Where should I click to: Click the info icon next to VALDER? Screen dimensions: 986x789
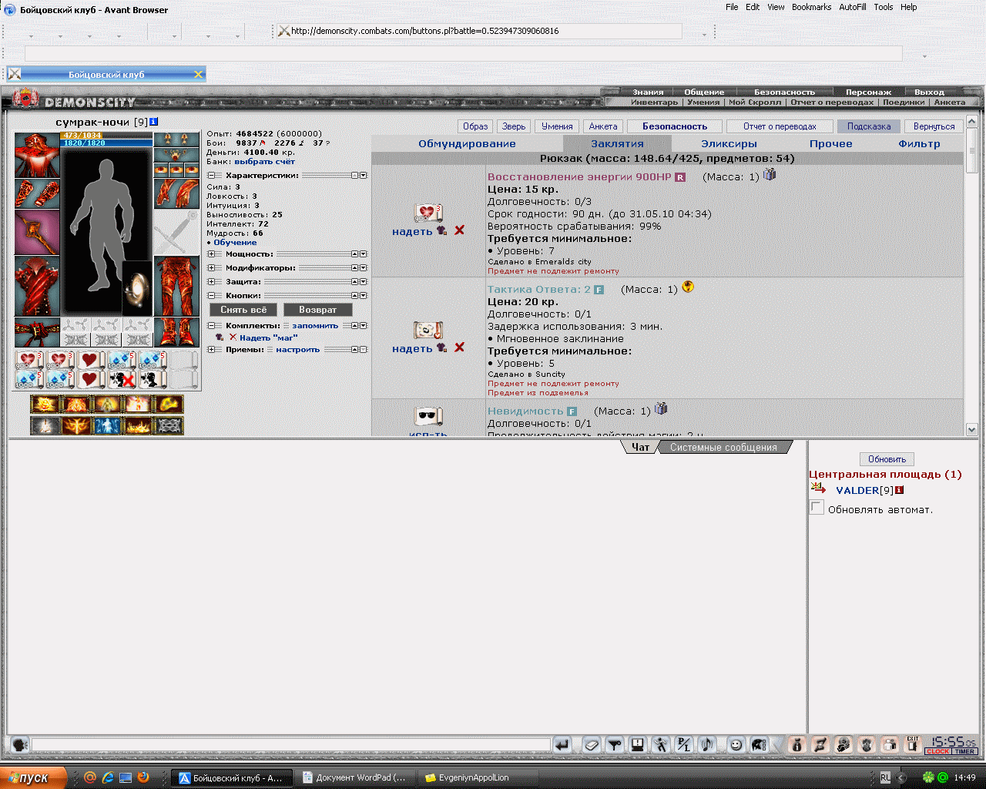tap(899, 490)
